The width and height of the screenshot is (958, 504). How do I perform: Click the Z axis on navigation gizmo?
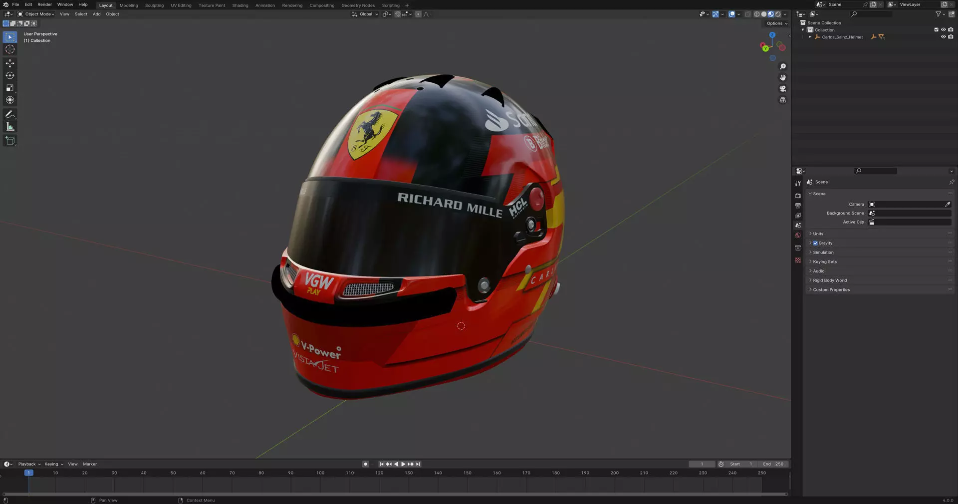click(x=772, y=35)
